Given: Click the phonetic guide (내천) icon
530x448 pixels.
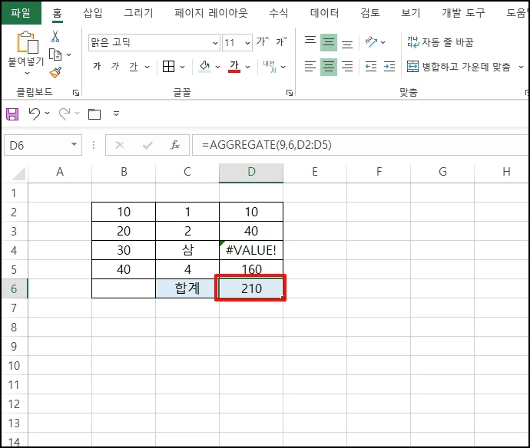Looking at the screenshot, I should click(270, 67).
